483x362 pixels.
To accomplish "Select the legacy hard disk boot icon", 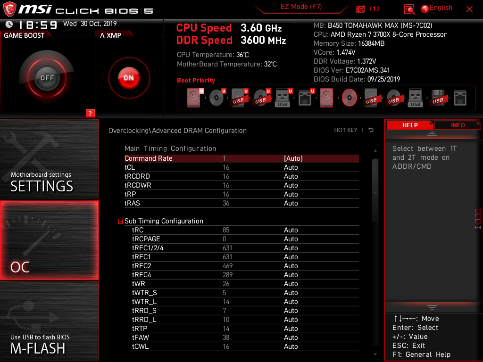I will coord(326,98).
